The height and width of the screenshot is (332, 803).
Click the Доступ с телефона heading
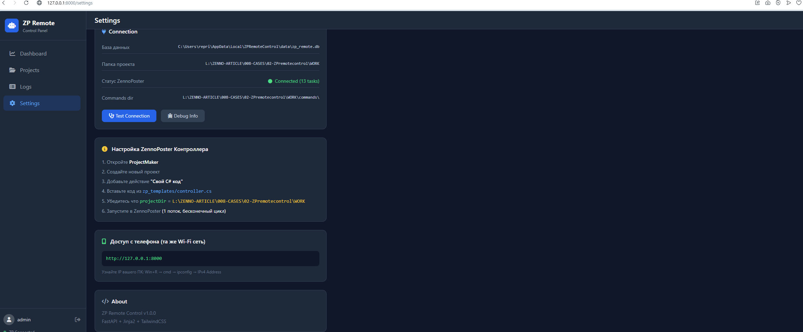point(158,241)
